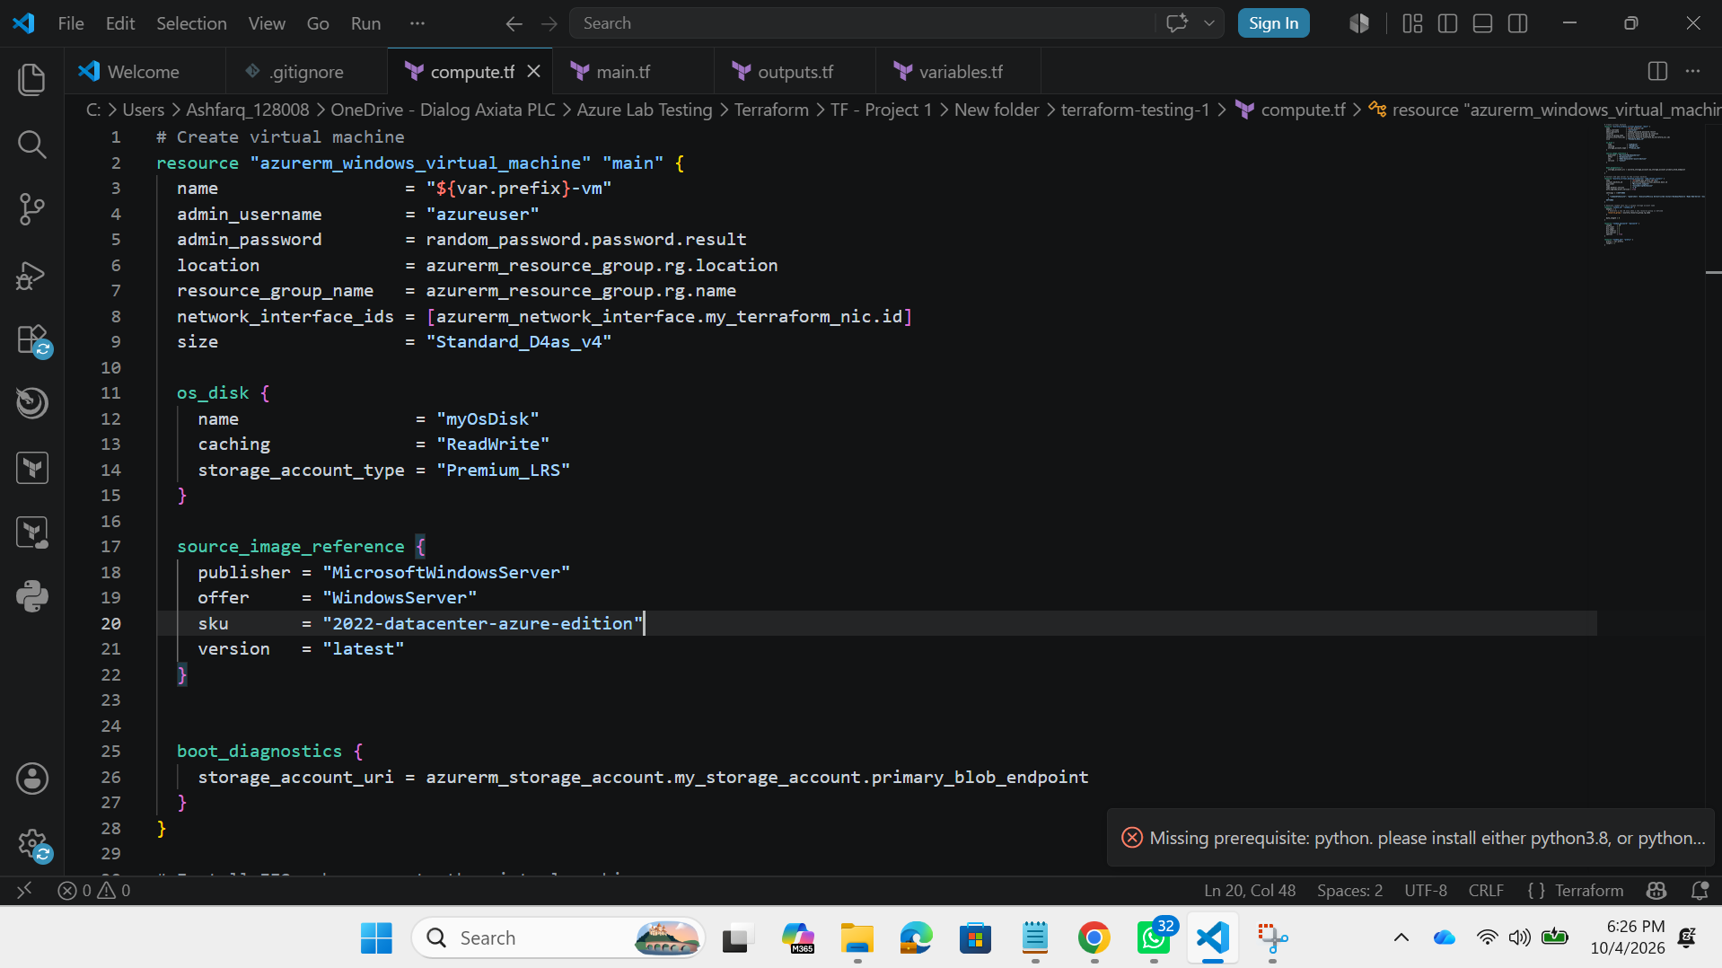Screen dimensions: 1722x968
Task: Open the Search view in activity bar
Action: click(32, 144)
